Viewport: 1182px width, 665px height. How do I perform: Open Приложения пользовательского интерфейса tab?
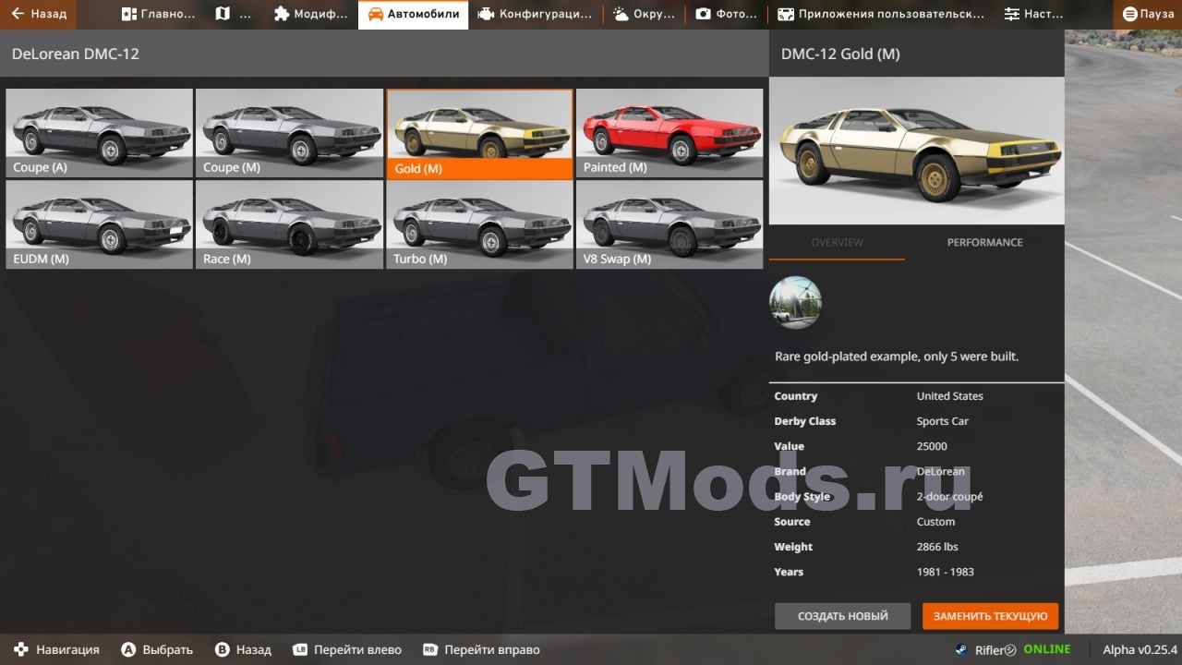[x=881, y=14]
